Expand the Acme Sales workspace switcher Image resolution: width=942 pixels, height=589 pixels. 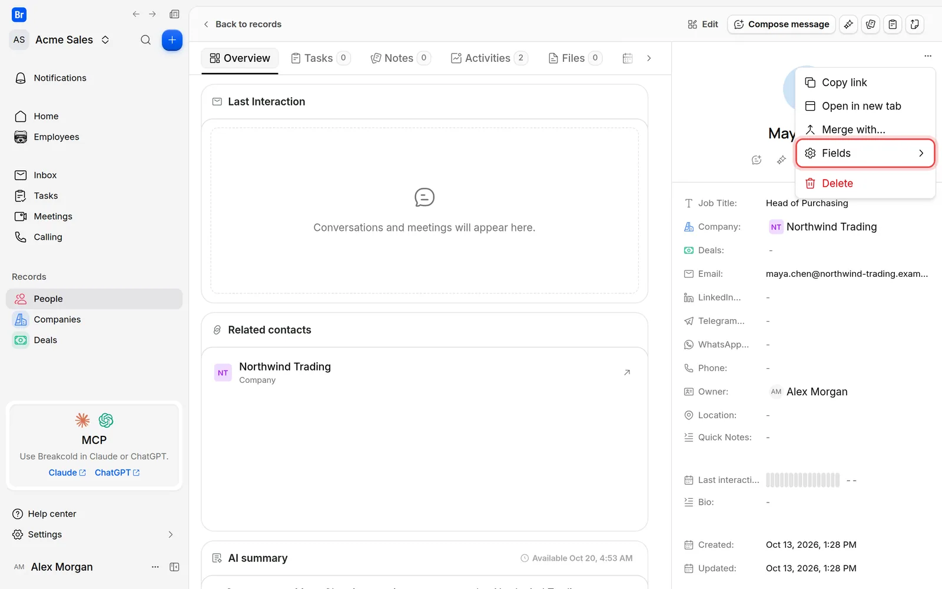[x=105, y=40]
